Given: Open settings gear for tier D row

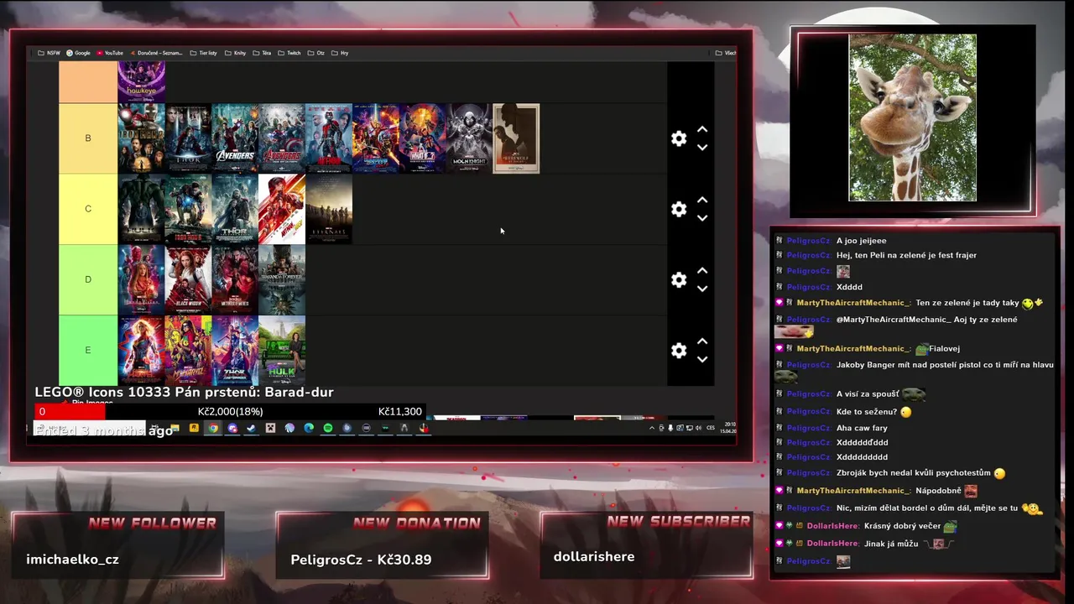Looking at the screenshot, I should pos(679,280).
